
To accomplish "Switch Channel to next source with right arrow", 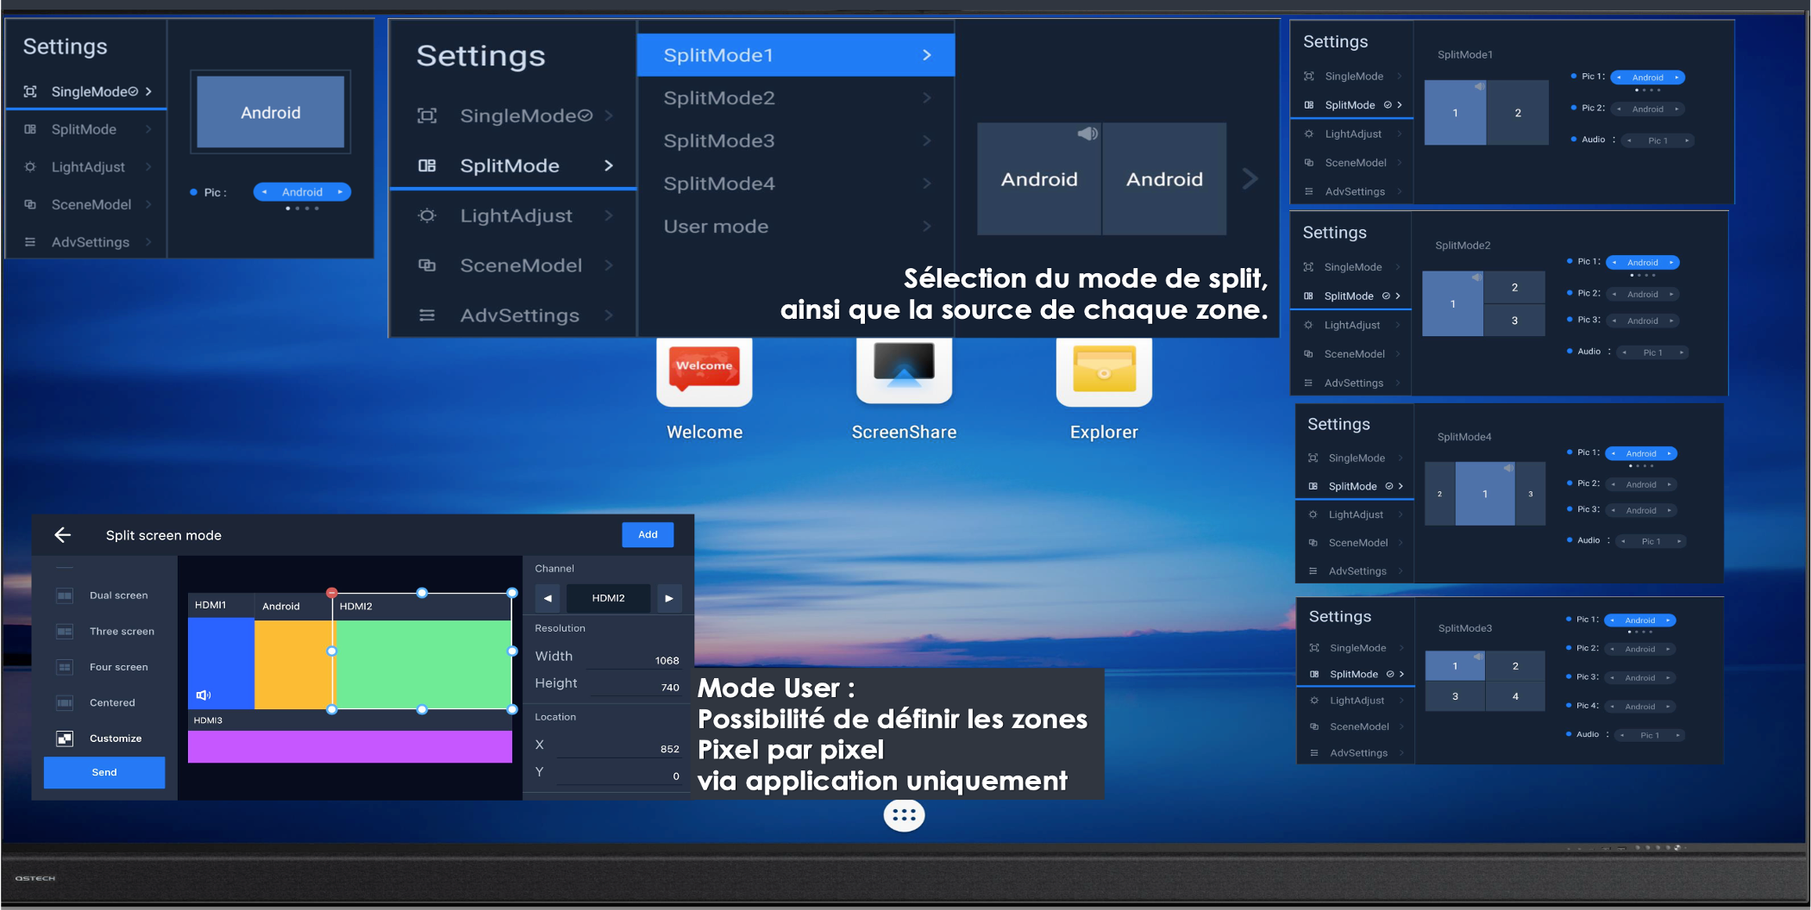I will (668, 598).
